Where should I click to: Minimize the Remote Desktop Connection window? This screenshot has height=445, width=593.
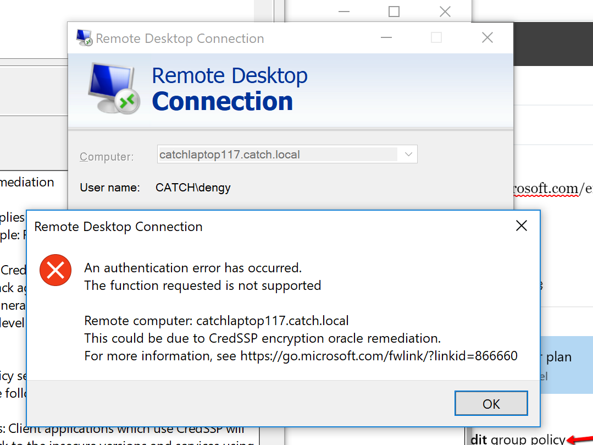click(x=386, y=37)
